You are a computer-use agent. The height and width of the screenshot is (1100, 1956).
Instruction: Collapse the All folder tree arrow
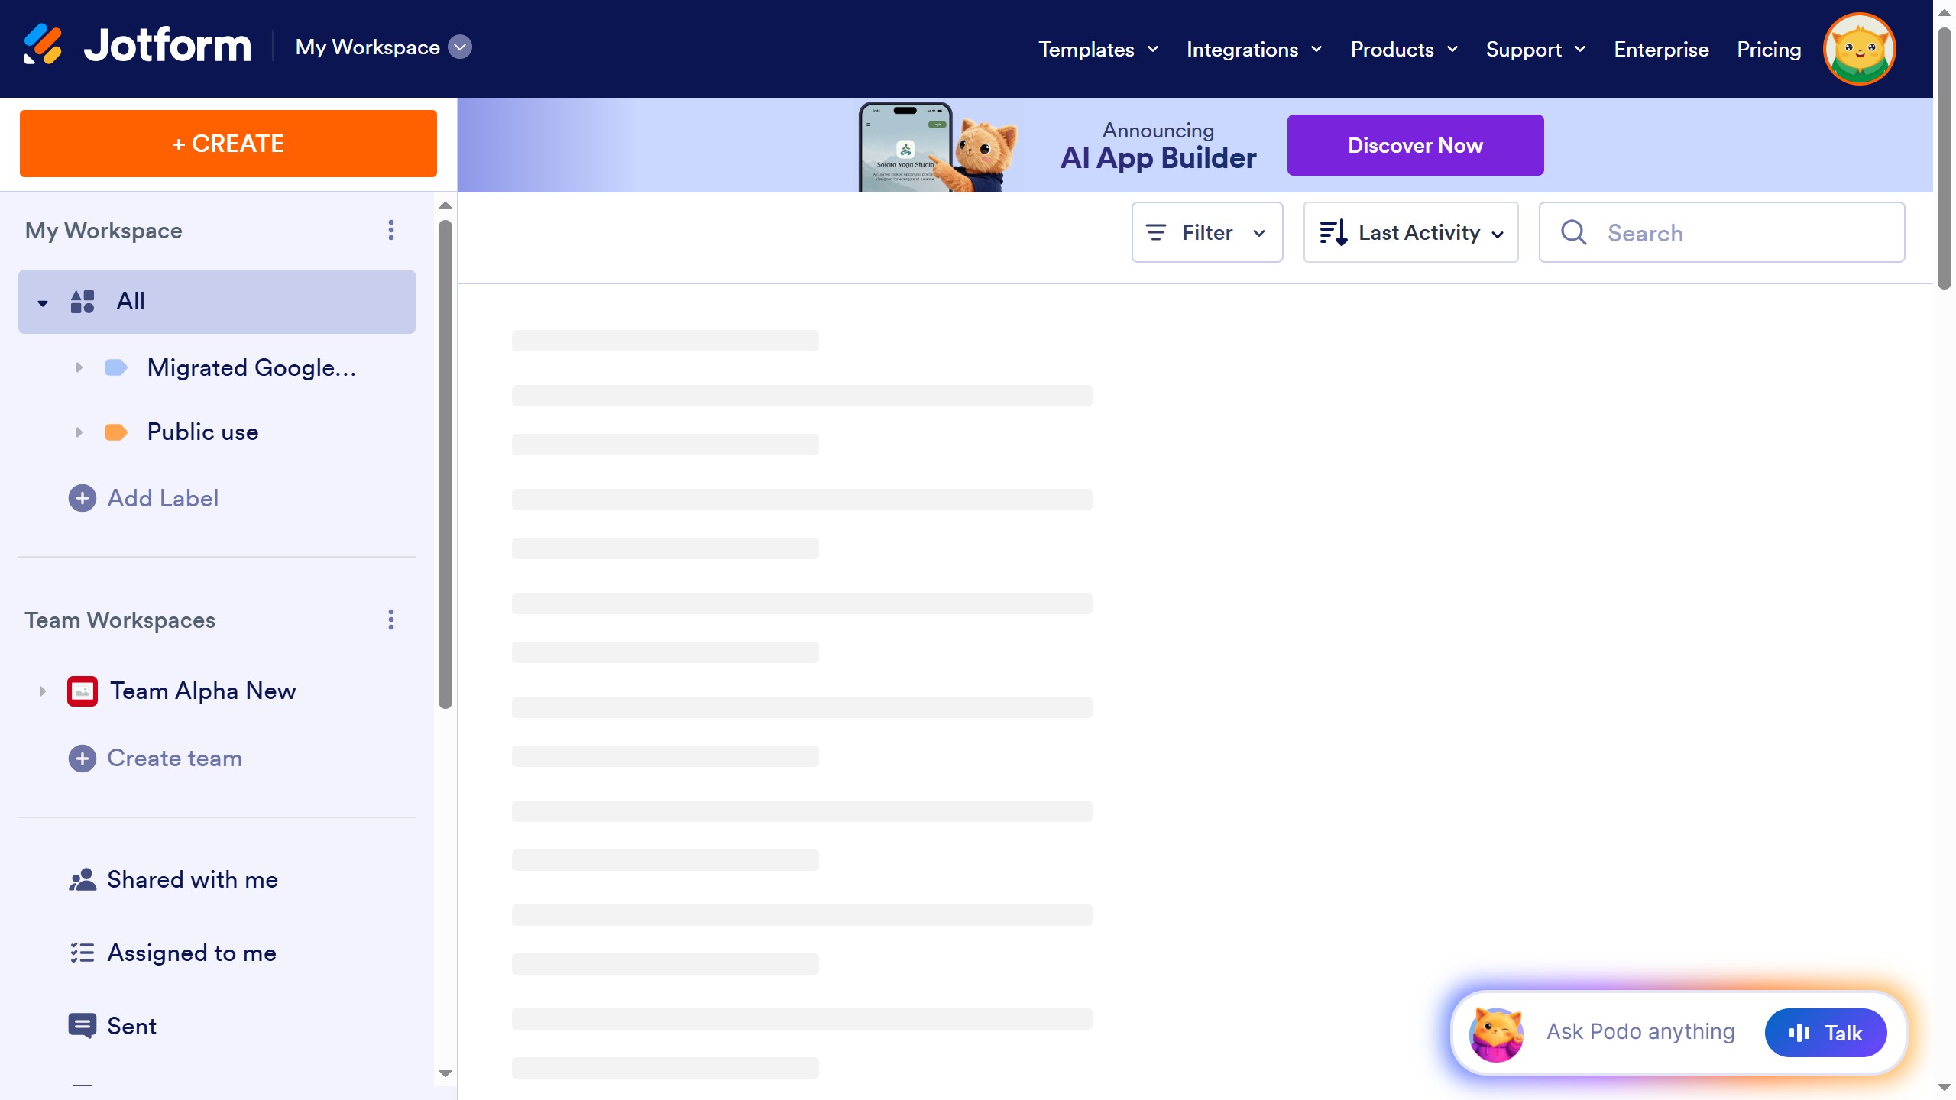tap(43, 303)
